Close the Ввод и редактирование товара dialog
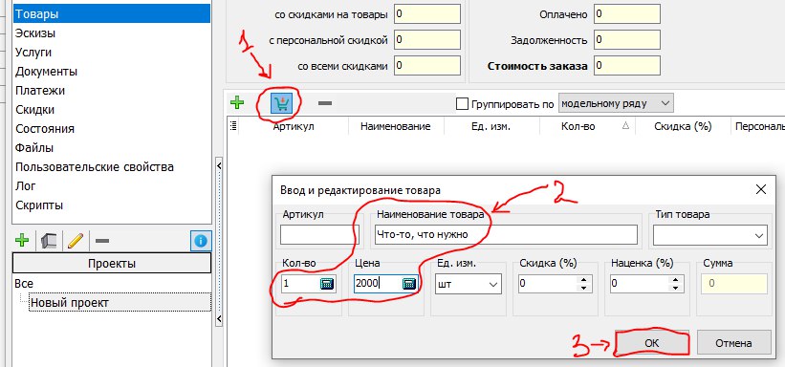This screenshot has height=367, width=785. tap(760, 189)
